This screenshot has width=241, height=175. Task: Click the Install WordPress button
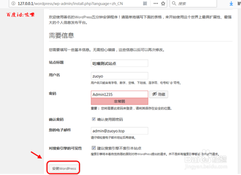coord(64,168)
